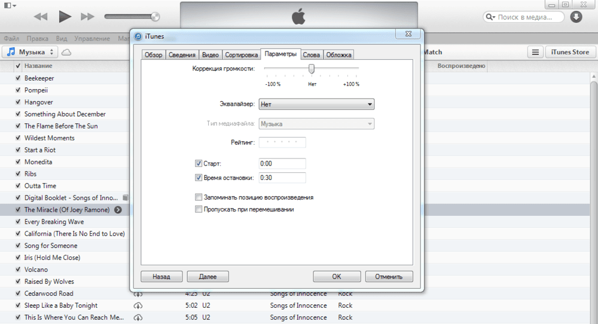Switch to the Слова tab
Image resolution: width=598 pixels, height=324 pixels.
click(x=311, y=55)
